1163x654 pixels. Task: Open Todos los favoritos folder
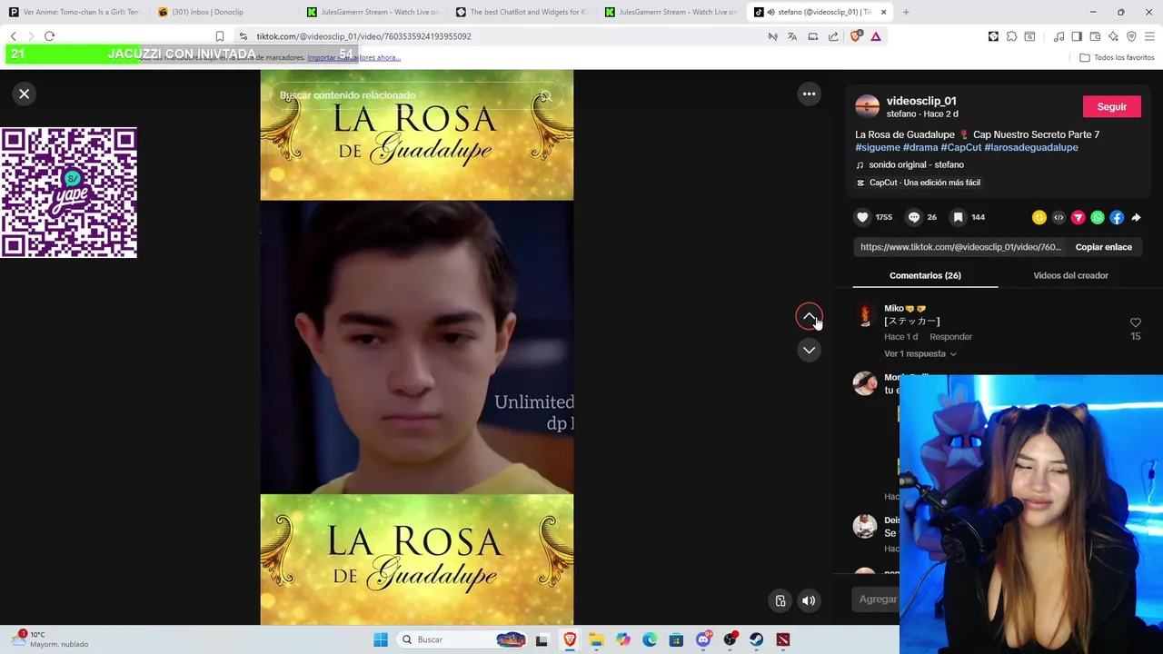1117,57
